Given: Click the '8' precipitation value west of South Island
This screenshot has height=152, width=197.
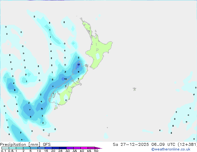Looking at the screenshot, I should pos(15,90).
